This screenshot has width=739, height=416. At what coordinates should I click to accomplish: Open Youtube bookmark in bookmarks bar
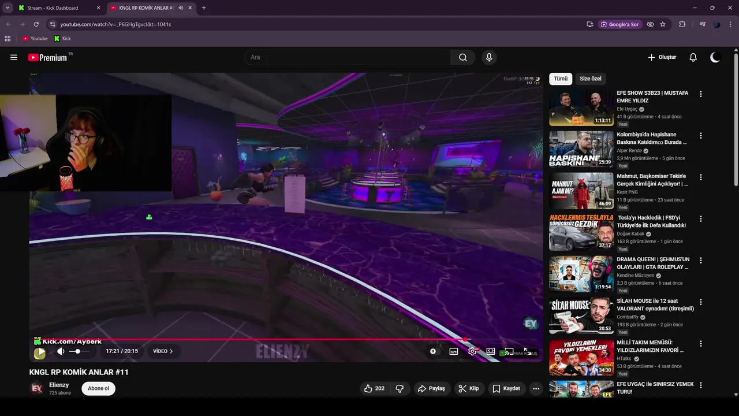35,39
